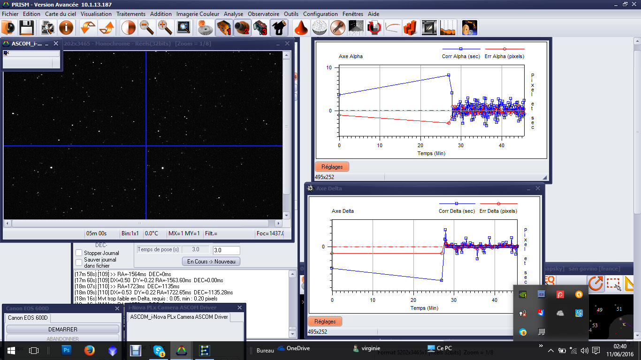Open Réglages for the Axe Alpha graph
The image size is (641, 360).
pyautogui.click(x=332, y=166)
